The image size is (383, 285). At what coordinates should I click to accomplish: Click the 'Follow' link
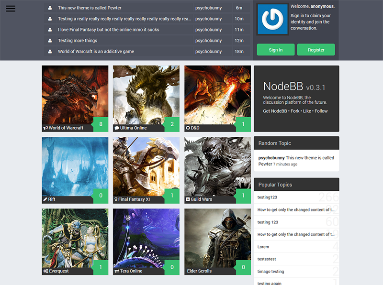click(321, 111)
